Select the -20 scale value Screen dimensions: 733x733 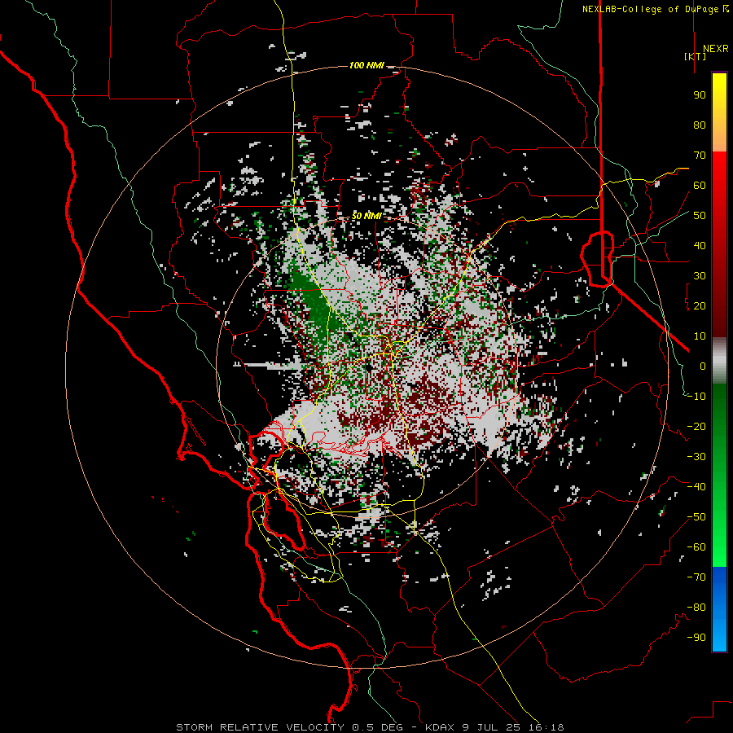(x=696, y=426)
